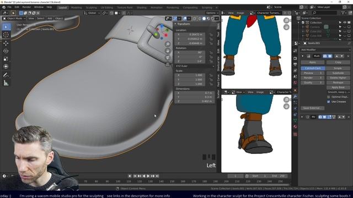Screen dimensions: 353x198
Task: Open the Options dropdown in viewport header
Action: tap(212, 13)
